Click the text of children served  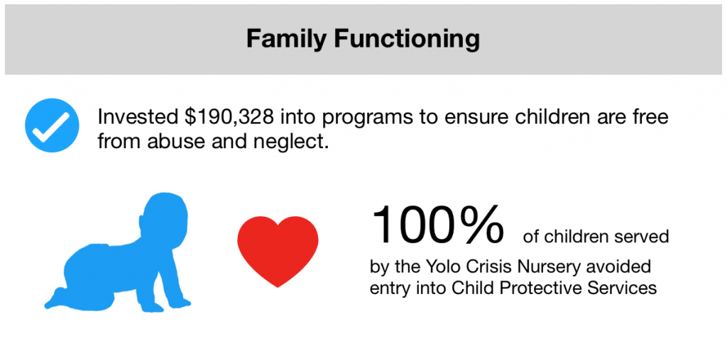[596, 237]
